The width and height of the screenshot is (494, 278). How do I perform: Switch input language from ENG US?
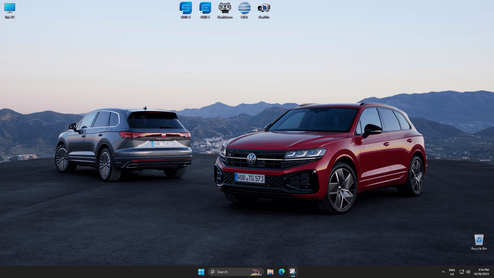(x=452, y=272)
